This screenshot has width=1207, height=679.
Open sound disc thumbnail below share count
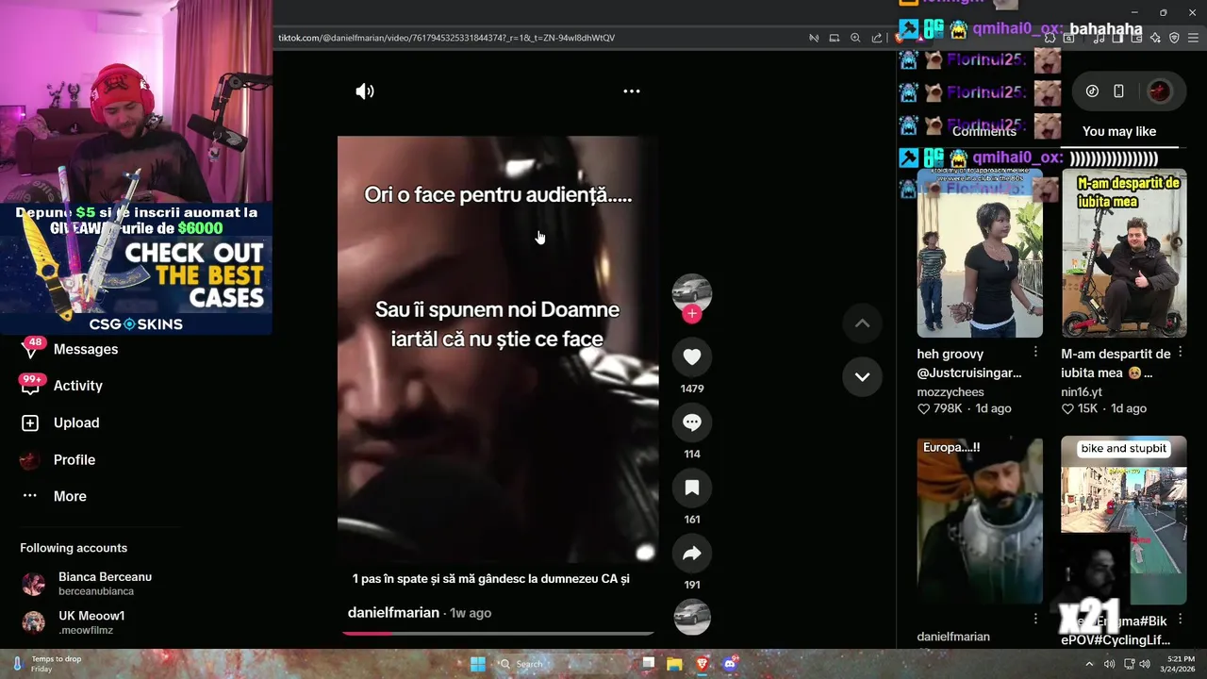point(692,617)
